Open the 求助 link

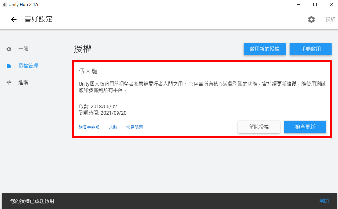(x=113, y=127)
